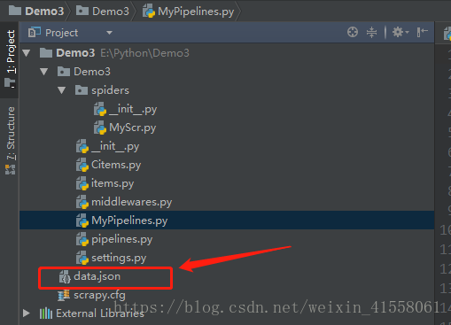Image resolution: width=451 pixels, height=325 pixels.
Task: Collapse the inner Demo3 package folder
Action: pyautogui.click(x=44, y=72)
